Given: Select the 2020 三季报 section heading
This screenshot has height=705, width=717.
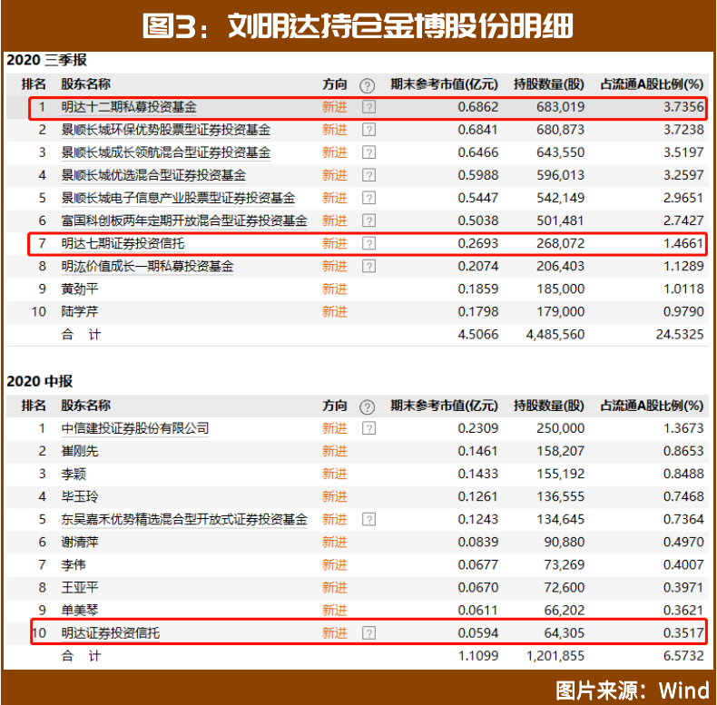Looking at the screenshot, I should coord(47,61).
